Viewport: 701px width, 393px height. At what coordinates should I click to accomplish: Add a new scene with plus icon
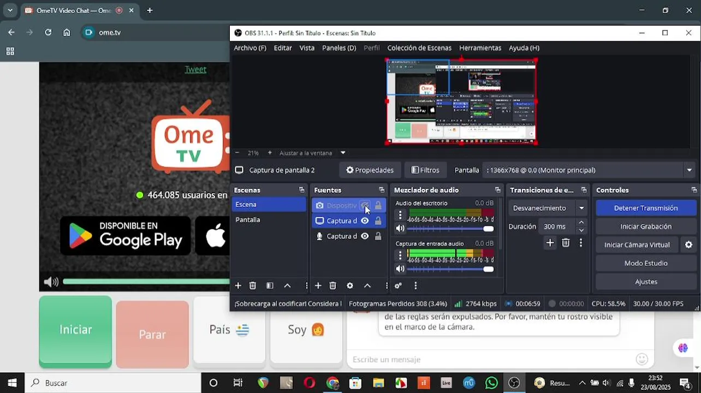coord(238,285)
